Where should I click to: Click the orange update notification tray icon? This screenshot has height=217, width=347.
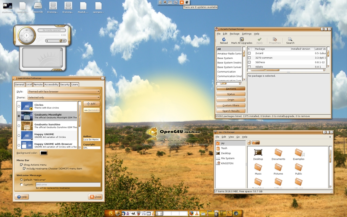[x=182, y=2]
